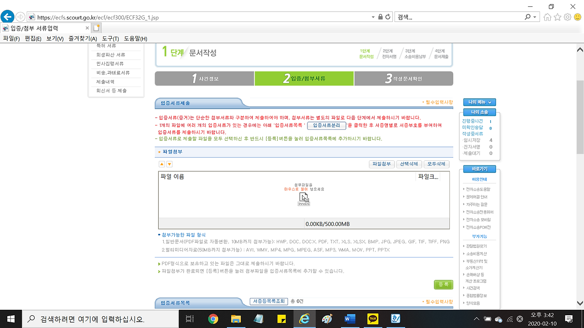Click the 진행중사건 link in 나의 소송
584x328 pixels.
tap(472, 121)
